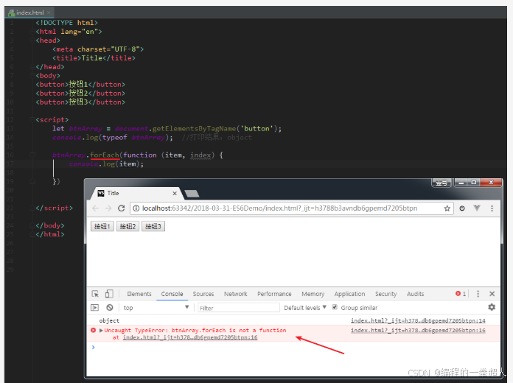
Task: Toggle the device toolbar in DevTools
Action: pos(109,294)
